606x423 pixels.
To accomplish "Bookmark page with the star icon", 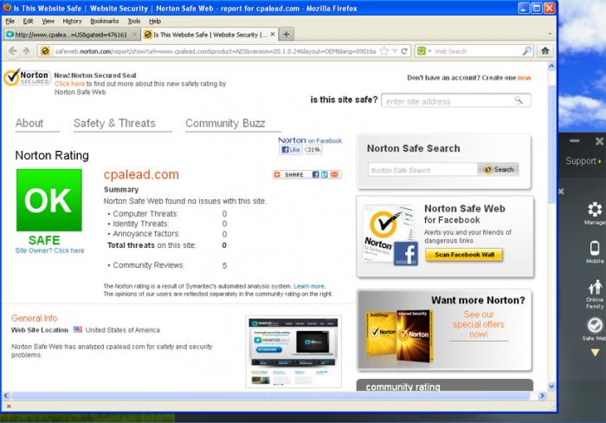I will 384,50.
